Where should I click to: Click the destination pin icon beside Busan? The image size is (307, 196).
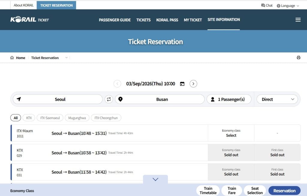pos(121,99)
